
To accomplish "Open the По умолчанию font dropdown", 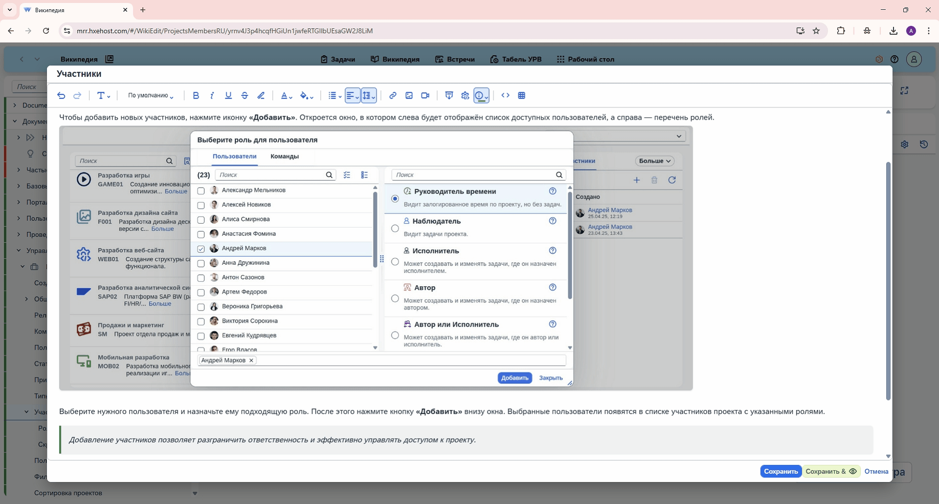I will point(151,96).
